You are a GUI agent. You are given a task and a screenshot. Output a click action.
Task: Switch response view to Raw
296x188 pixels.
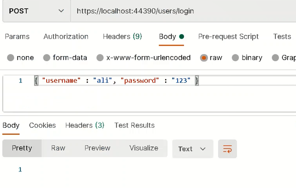[58, 148]
